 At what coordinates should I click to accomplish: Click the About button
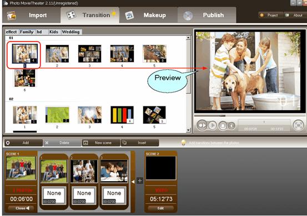[x=295, y=16]
